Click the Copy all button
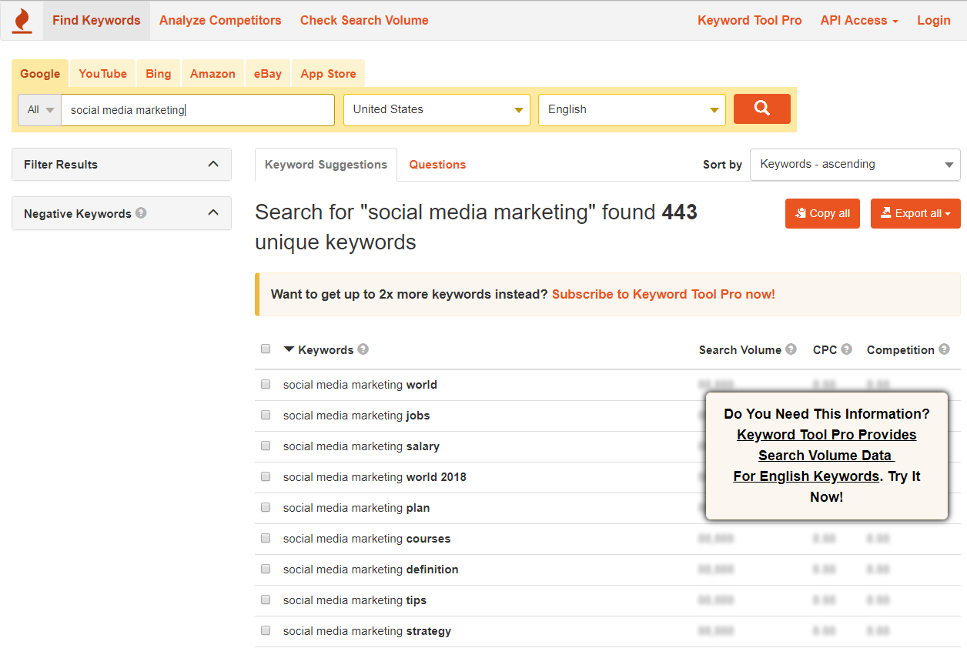 (x=822, y=213)
